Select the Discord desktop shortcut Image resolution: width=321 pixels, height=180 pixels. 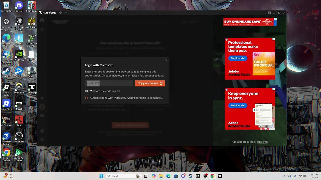coord(19,7)
